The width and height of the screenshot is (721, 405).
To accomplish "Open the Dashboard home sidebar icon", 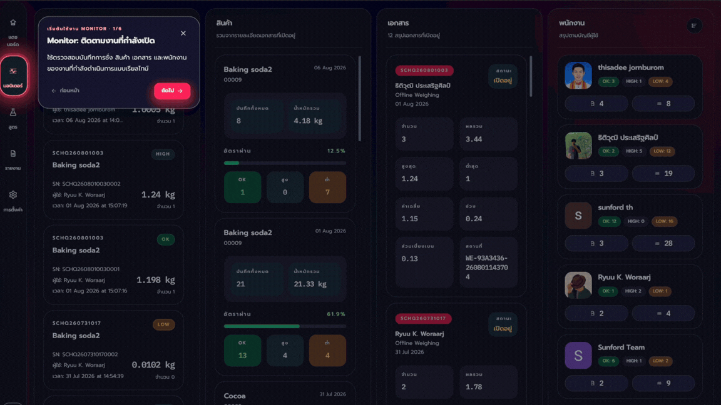I will (x=13, y=22).
